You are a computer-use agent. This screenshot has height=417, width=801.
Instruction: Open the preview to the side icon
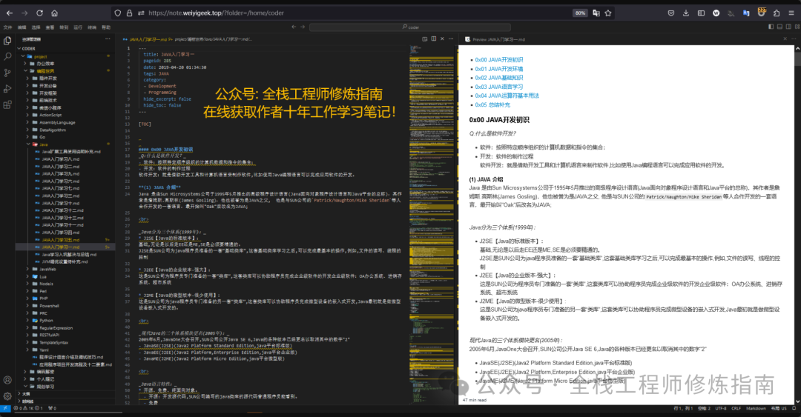(424, 39)
